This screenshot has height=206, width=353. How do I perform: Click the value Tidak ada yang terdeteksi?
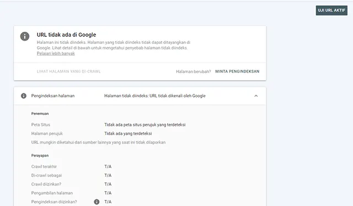coord(128,133)
